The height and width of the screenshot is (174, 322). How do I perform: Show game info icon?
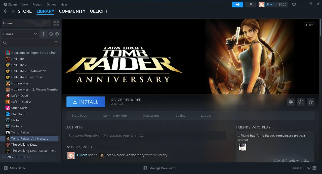[x=301, y=102]
